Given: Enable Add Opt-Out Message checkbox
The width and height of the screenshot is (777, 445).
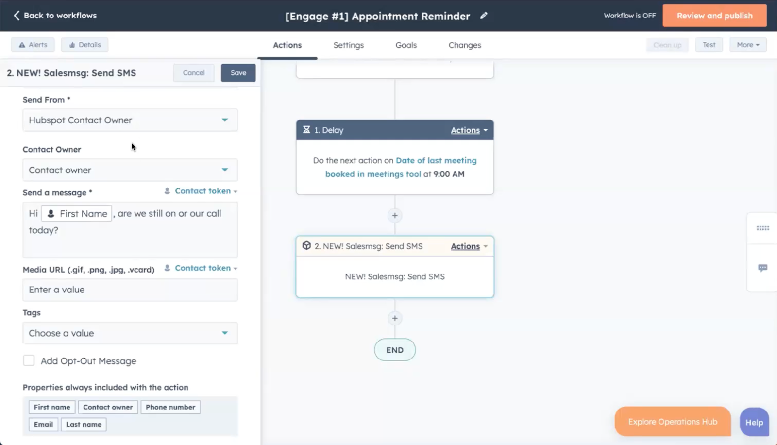Looking at the screenshot, I should point(29,360).
